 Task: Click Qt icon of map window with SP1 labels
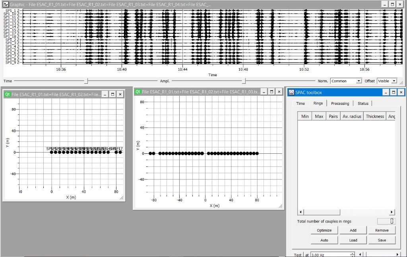(7, 95)
